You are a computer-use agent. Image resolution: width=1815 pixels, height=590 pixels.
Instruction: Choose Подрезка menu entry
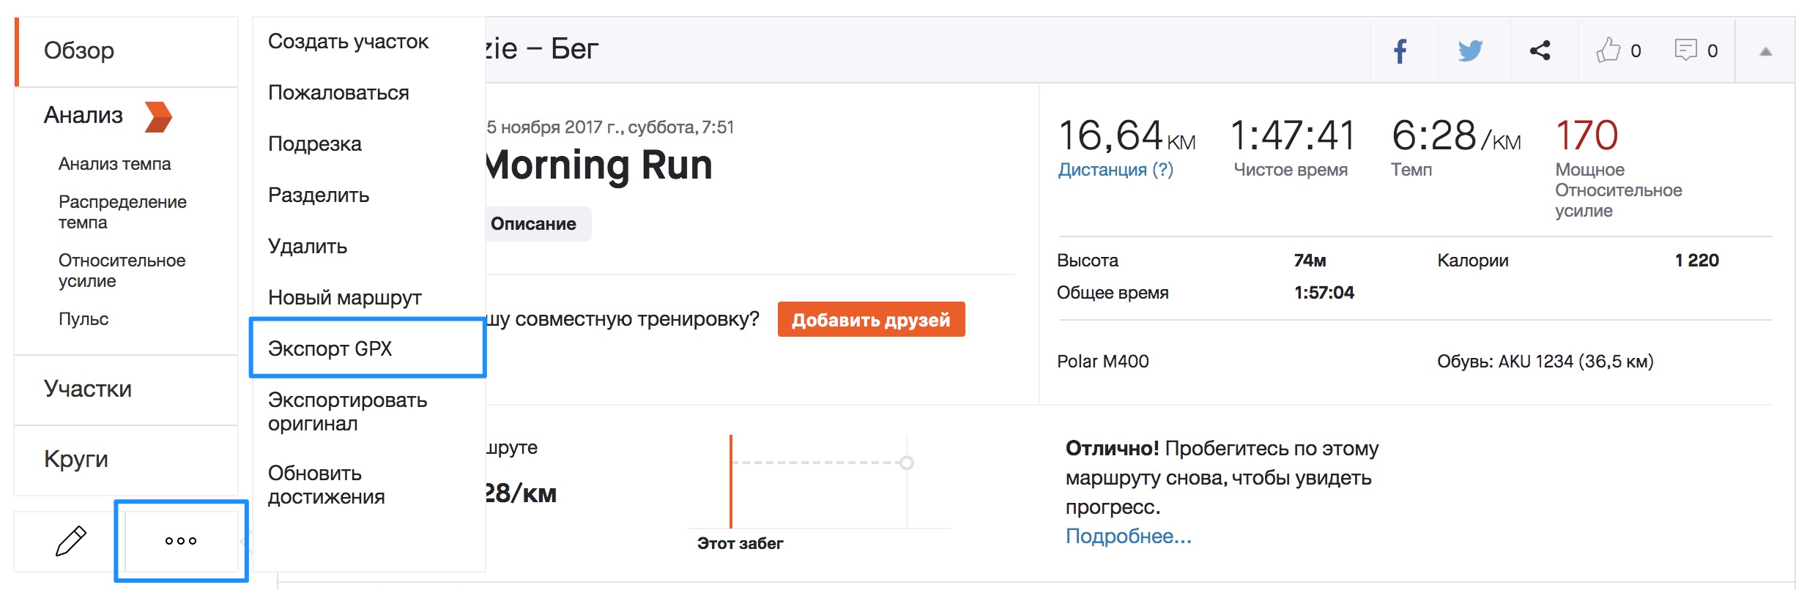pos(315,144)
